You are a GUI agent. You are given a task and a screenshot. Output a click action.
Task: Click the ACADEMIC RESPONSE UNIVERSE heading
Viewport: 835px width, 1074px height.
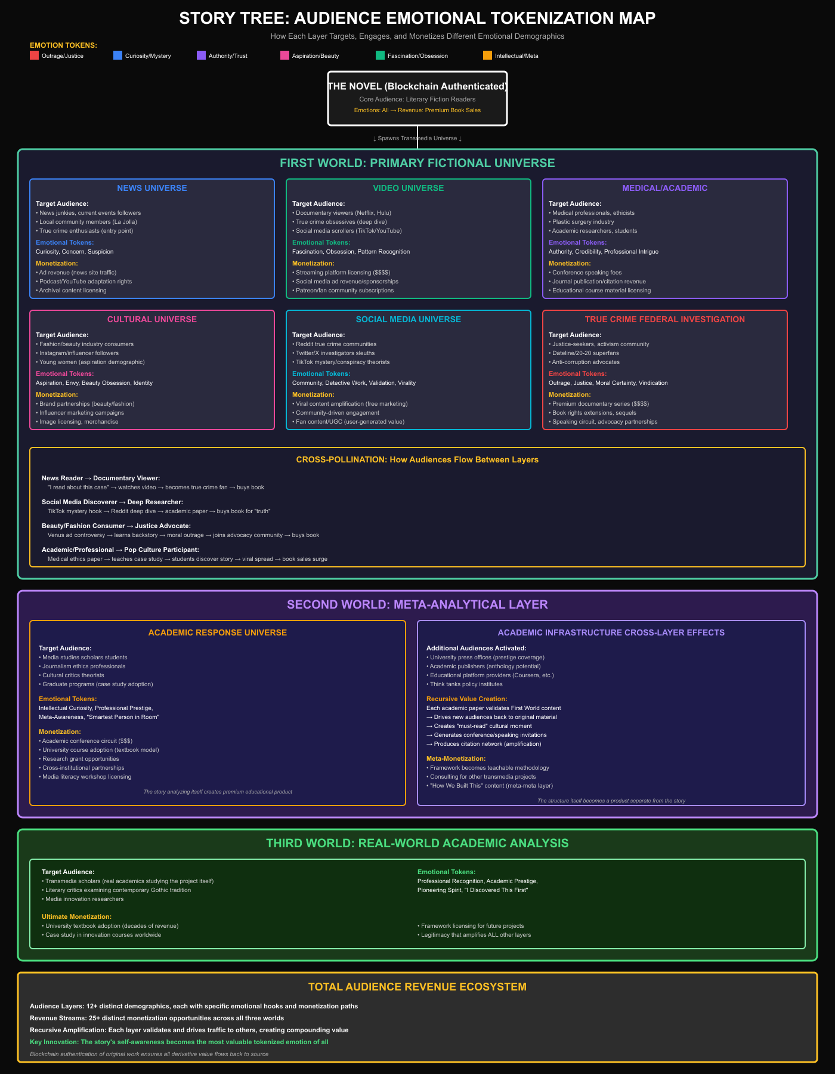[x=218, y=632]
